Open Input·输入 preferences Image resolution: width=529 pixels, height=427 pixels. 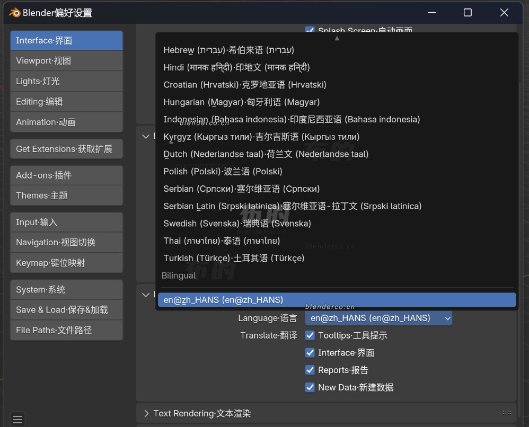click(66, 223)
